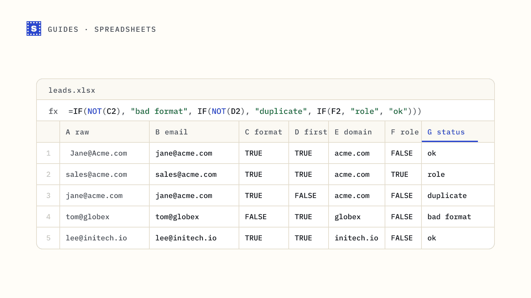Open the SPREADSHEETS breadcrumb link

[x=125, y=29]
